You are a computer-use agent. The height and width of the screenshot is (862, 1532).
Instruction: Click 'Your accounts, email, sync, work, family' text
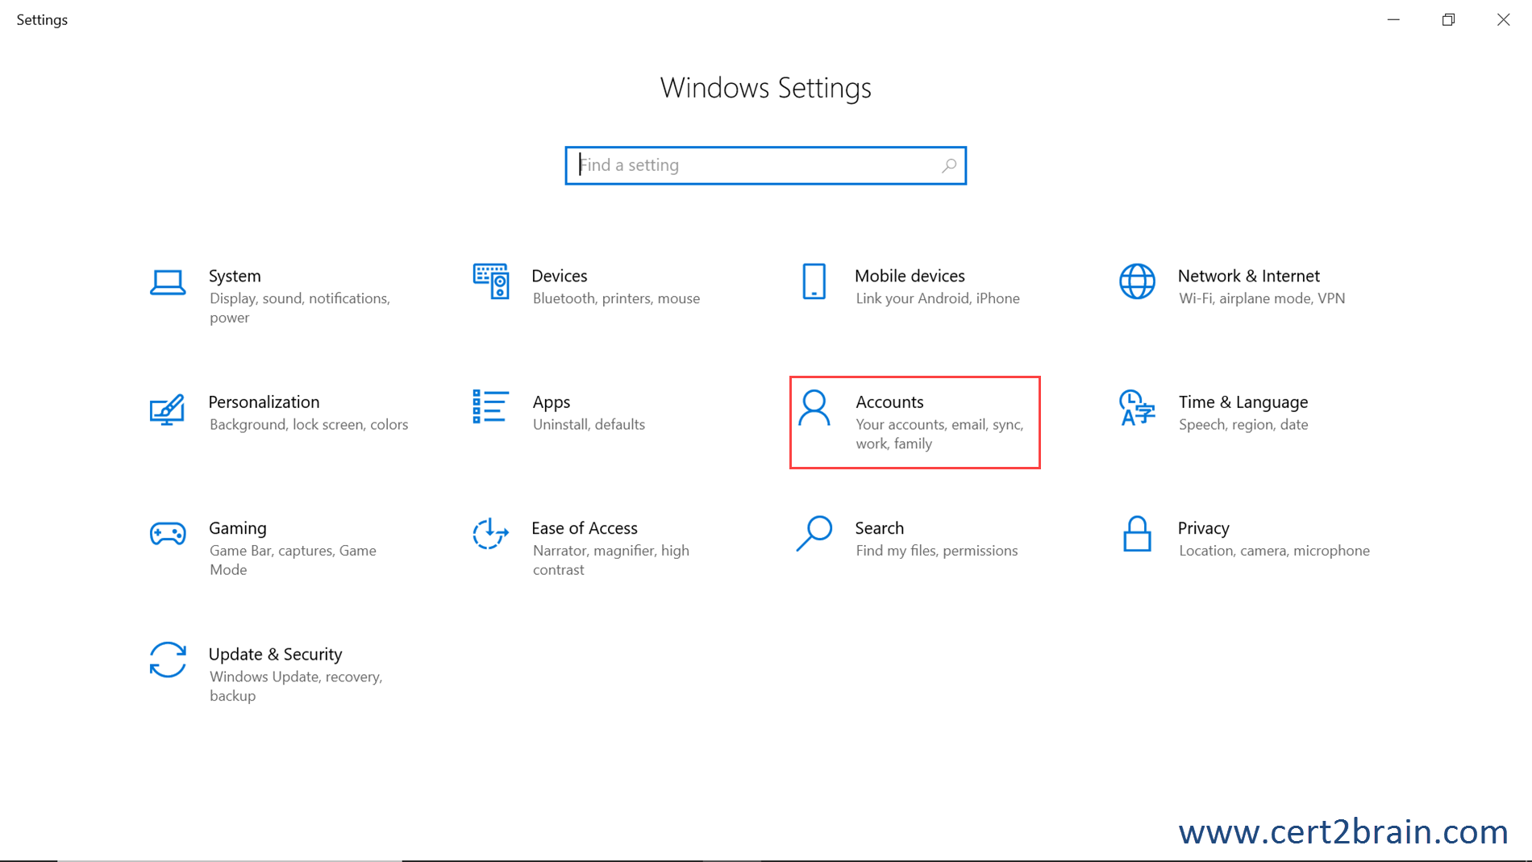939,434
